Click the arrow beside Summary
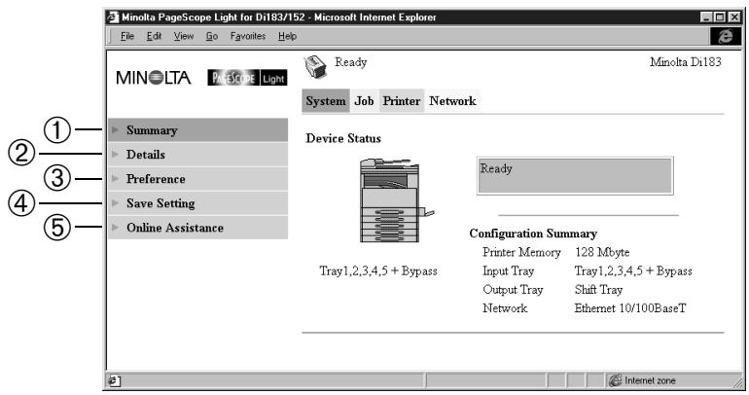Viewport: 749px width, 395px height. 115,129
